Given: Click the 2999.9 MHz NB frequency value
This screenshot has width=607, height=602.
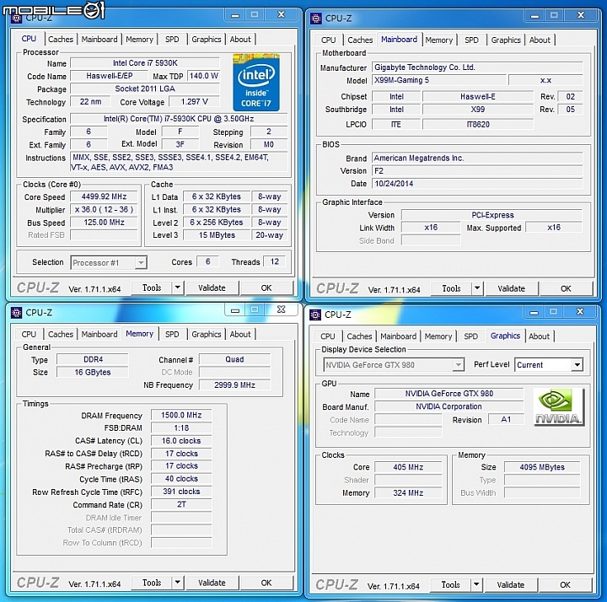Looking at the screenshot, I should click(234, 384).
